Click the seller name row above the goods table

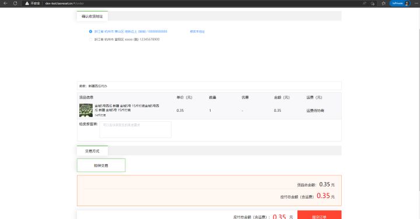(x=209, y=86)
